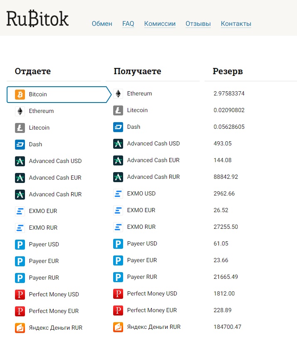
Task: Open the Обмен menu item
Action: pos(102,24)
